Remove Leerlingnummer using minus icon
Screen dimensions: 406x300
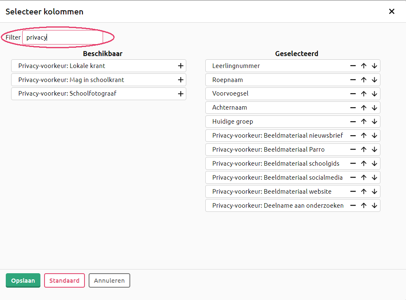pos(353,66)
